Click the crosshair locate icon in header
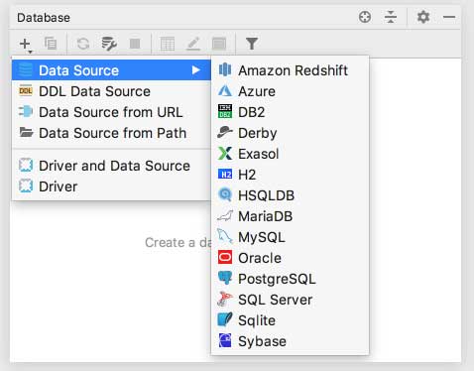474x371 pixels. click(x=365, y=17)
